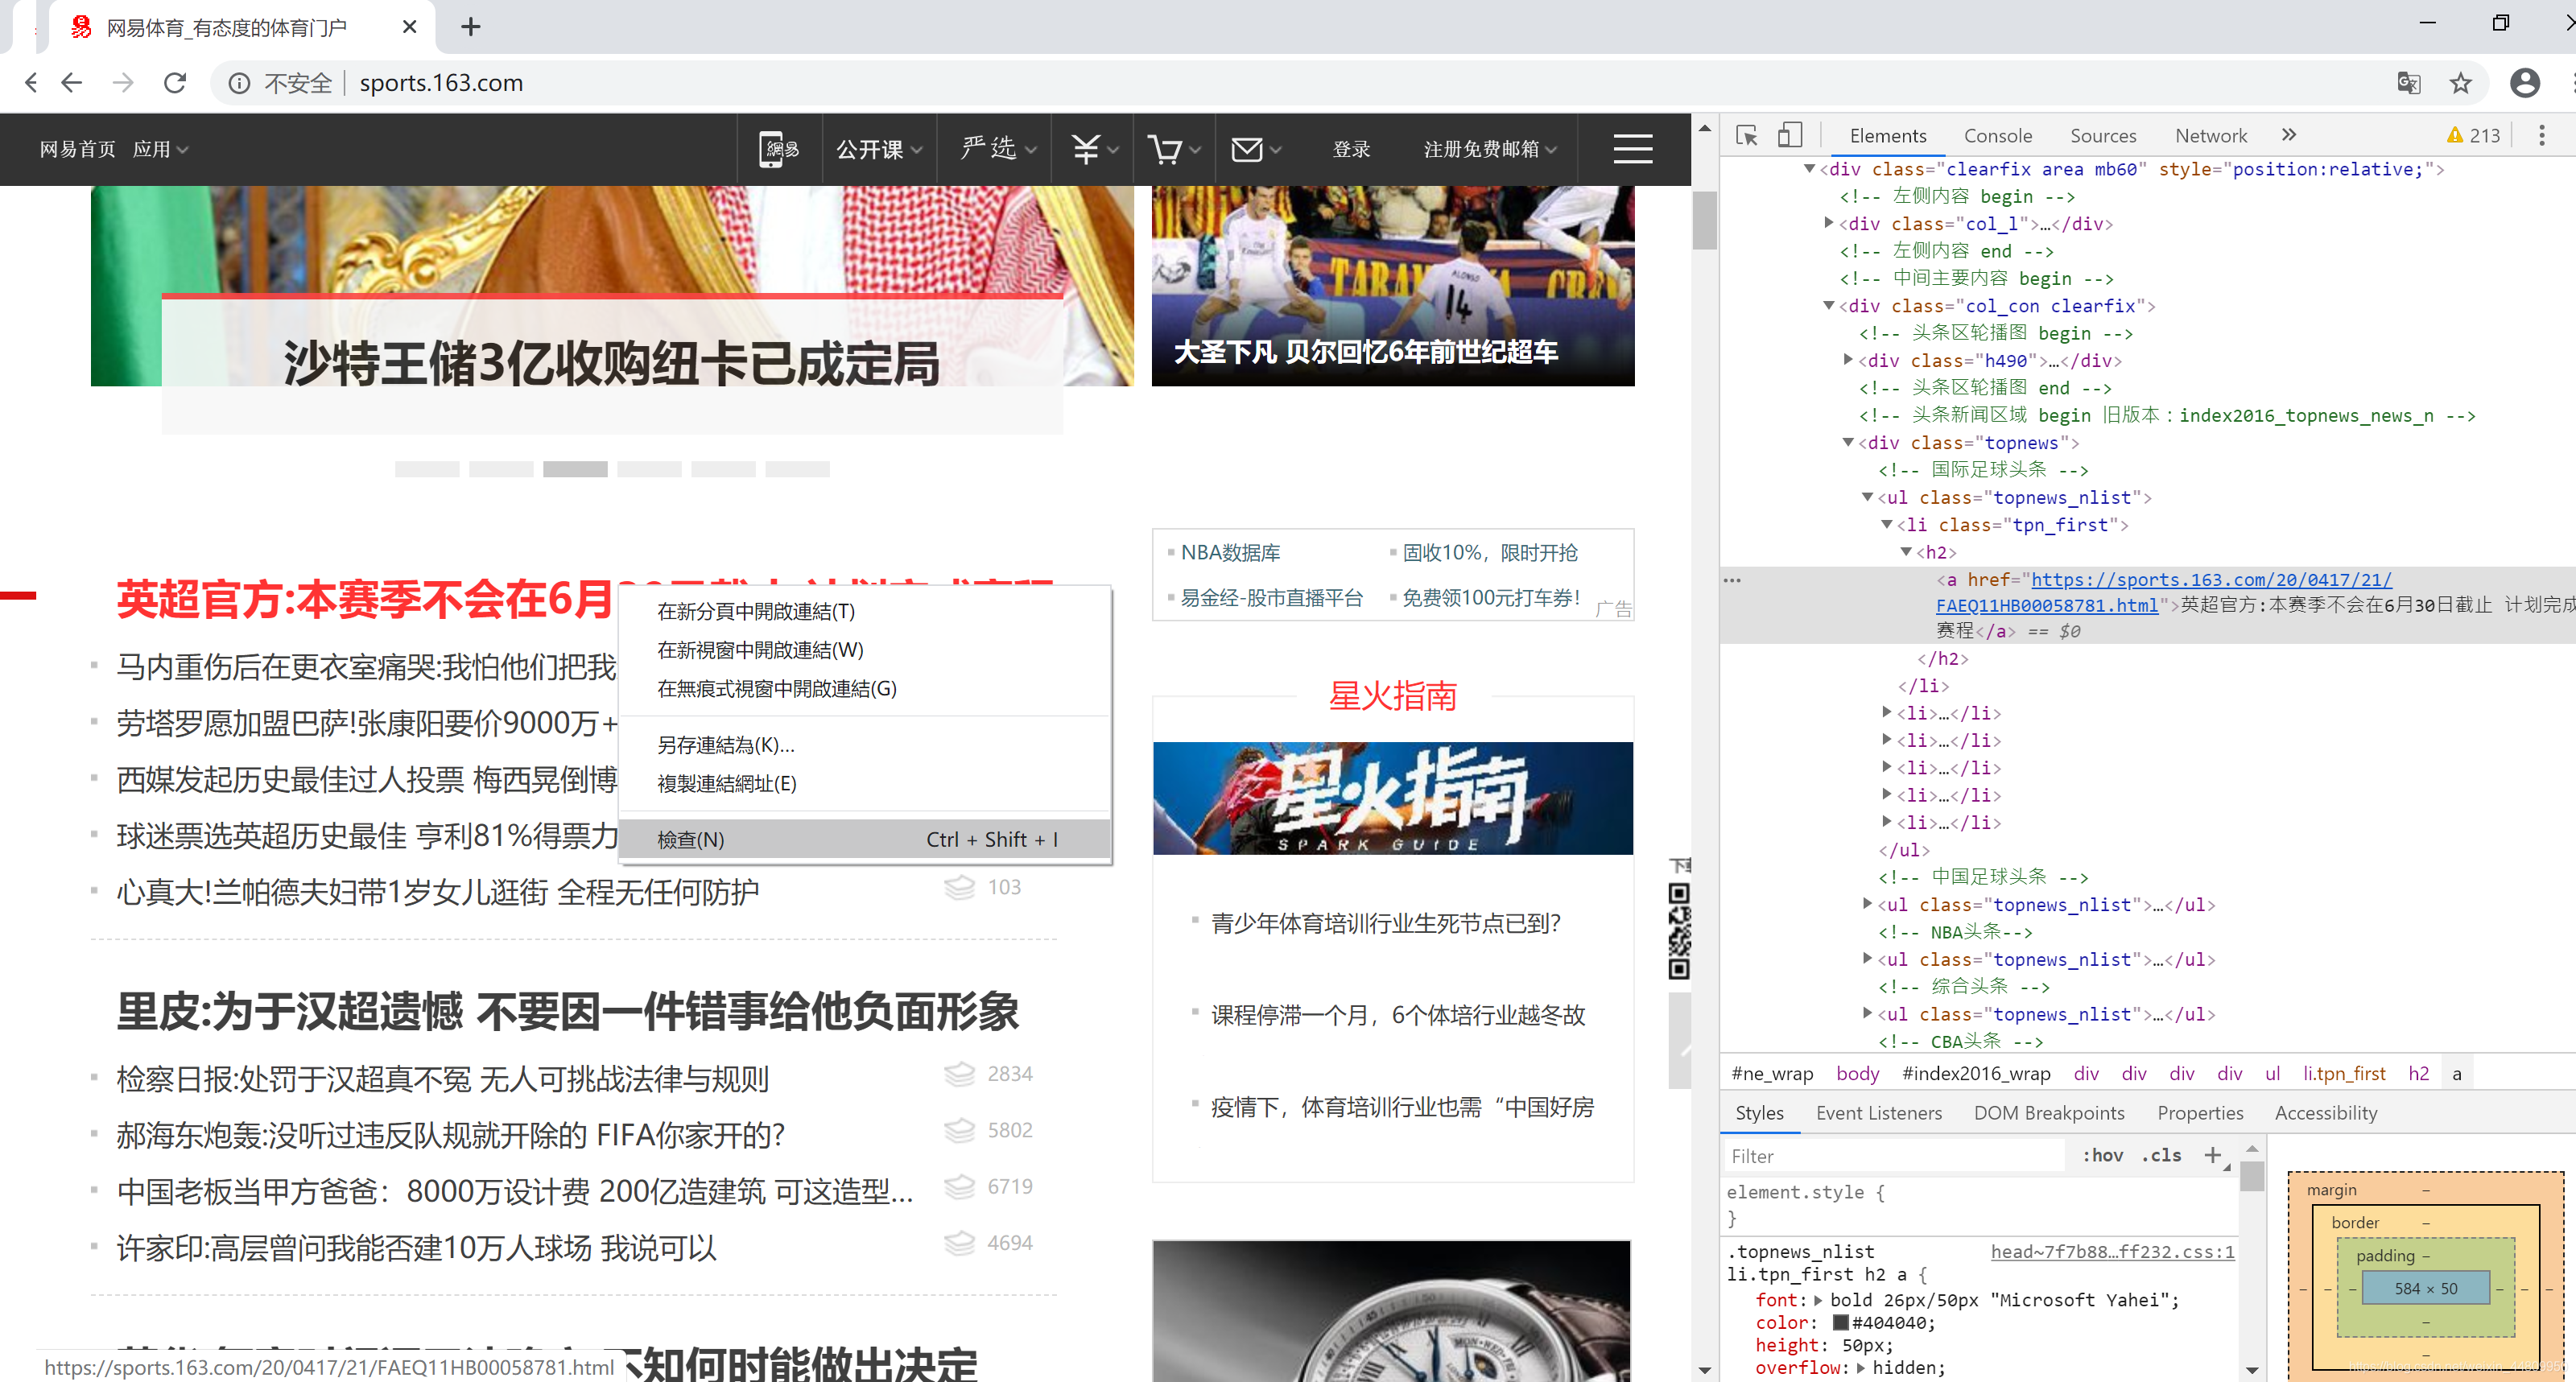Open the Chrome user profile icon

2524,82
